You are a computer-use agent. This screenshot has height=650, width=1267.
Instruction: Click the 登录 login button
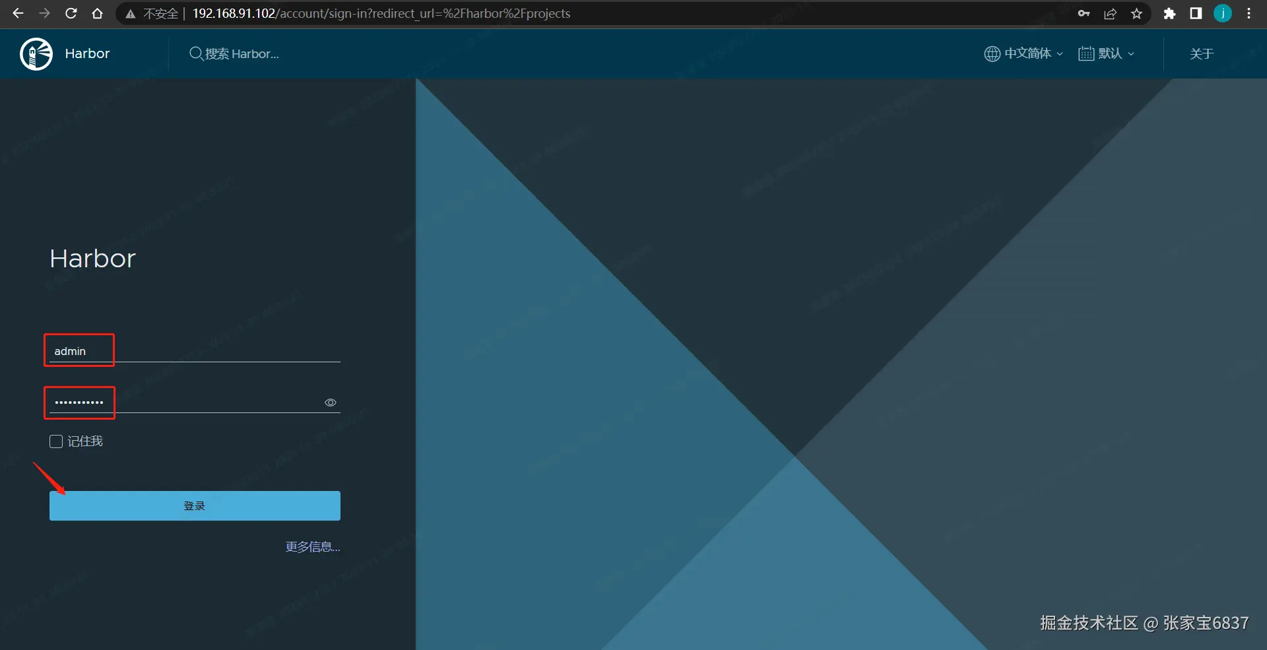coord(195,505)
